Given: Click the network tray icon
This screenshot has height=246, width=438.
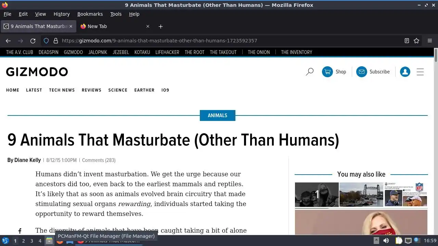Looking at the screenshot, I should coord(408,241).
